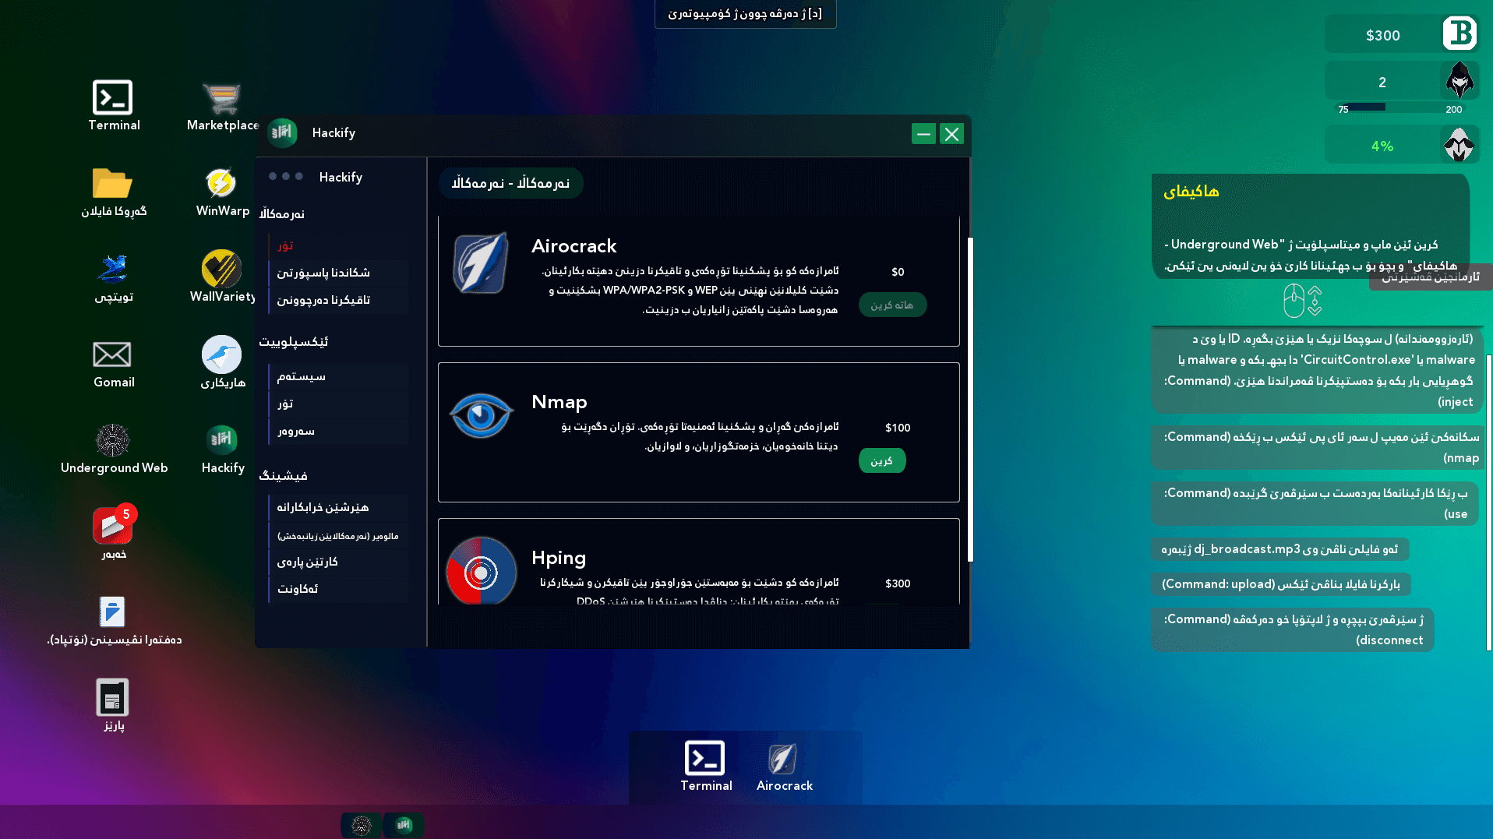The height and width of the screenshot is (839, 1493).
Task: Open the WallVariety app
Action: click(221, 269)
